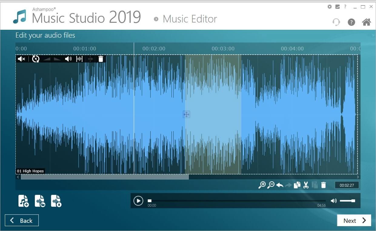Screen dimensions: 376x231
Task: Cut the selected audio region
Action: point(306,185)
